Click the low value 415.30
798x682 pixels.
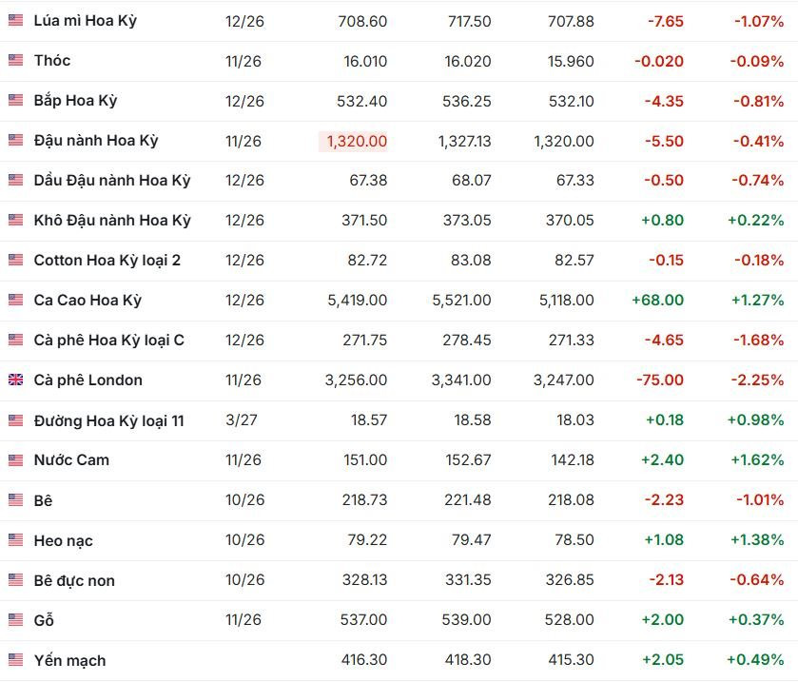(x=571, y=659)
